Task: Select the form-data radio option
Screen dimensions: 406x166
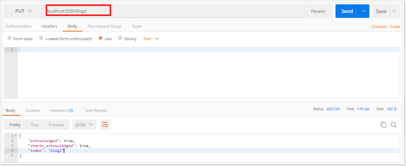Action: tap(9, 38)
